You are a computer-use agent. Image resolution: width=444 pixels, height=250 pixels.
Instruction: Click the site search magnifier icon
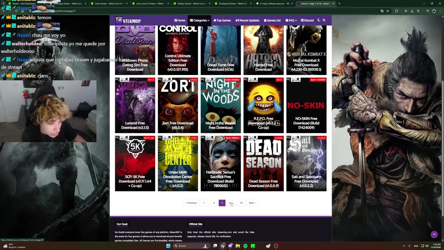tap(324, 20)
